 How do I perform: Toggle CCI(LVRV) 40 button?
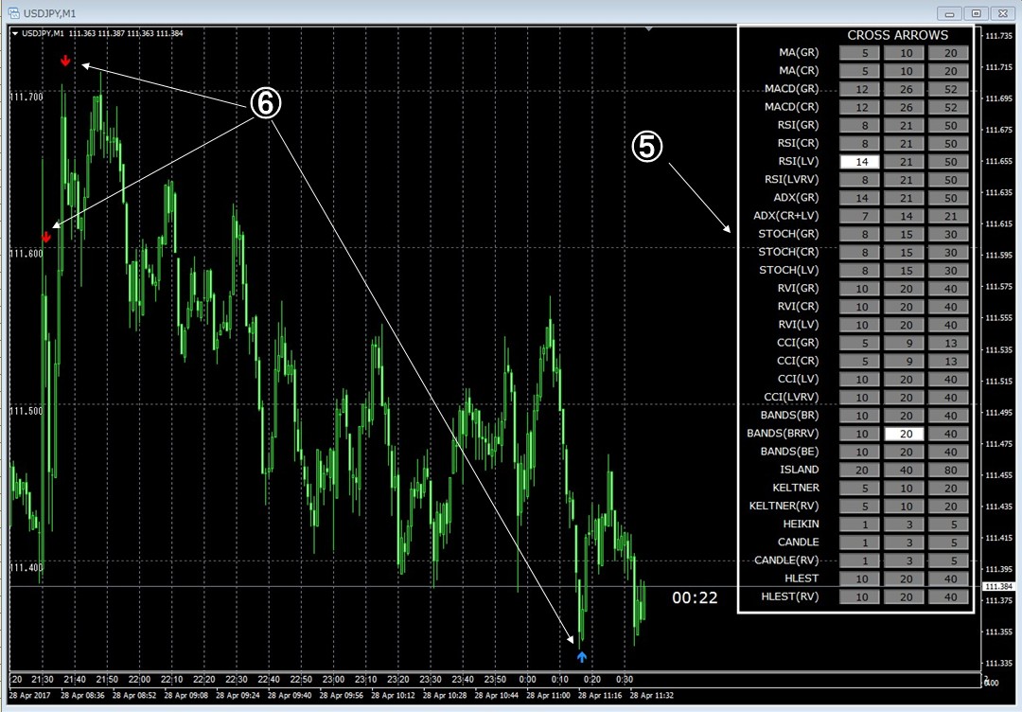coord(948,398)
